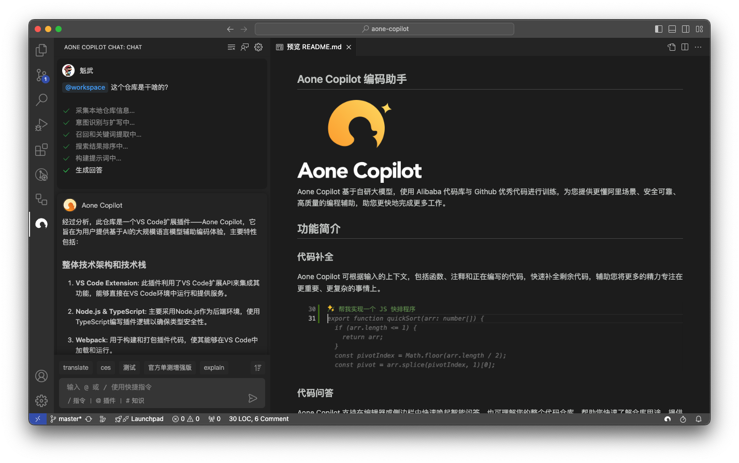This screenshot has width=739, height=463.
Task: Close the README.md preview tab
Action: click(349, 47)
